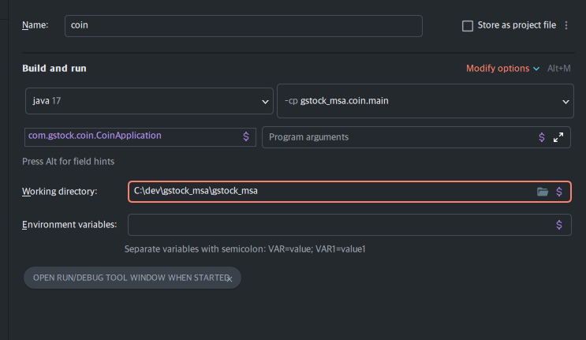Viewport: 586px width, 340px height.
Task: Click the Alt+M shortcut hint
Action: coord(558,69)
